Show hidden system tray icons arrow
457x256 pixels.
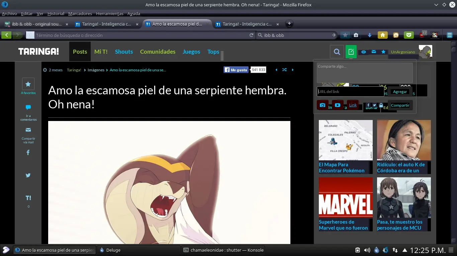point(404,250)
